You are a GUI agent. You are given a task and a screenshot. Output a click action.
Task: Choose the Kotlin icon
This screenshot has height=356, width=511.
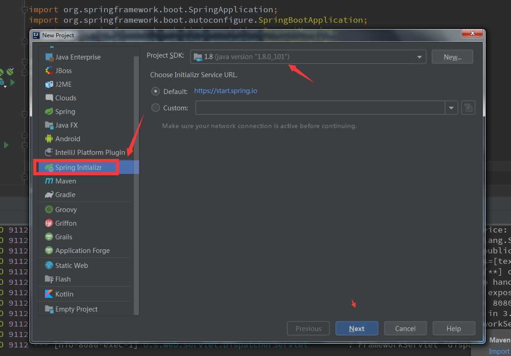pyautogui.click(x=49, y=294)
